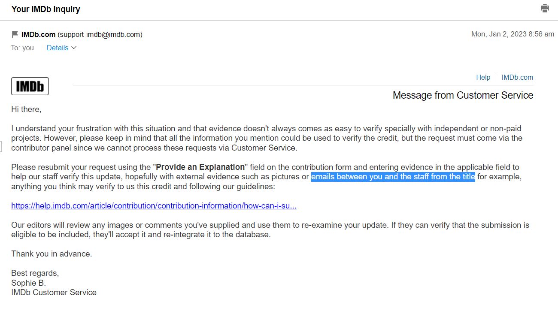
Task: Click the "IMDb Customer Service" signature line
Action: [x=54, y=293]
